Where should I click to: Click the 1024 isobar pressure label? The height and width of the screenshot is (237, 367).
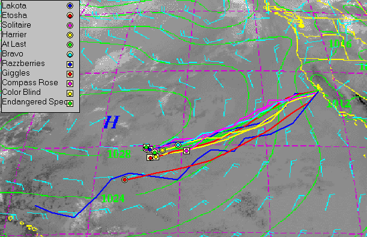114,199
